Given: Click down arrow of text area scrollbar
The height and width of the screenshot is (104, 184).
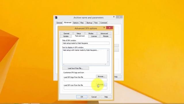Looking at the screenshot, I should 108,62.
